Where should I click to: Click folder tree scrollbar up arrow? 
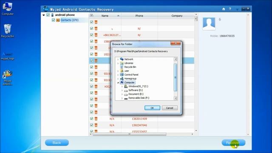point(176,59)
